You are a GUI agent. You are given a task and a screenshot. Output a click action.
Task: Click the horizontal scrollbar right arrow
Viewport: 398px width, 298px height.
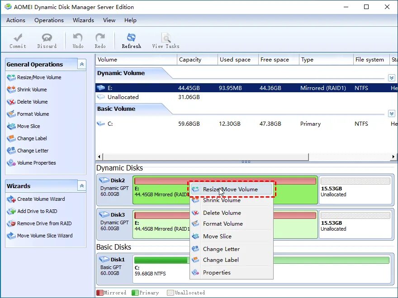393,156
